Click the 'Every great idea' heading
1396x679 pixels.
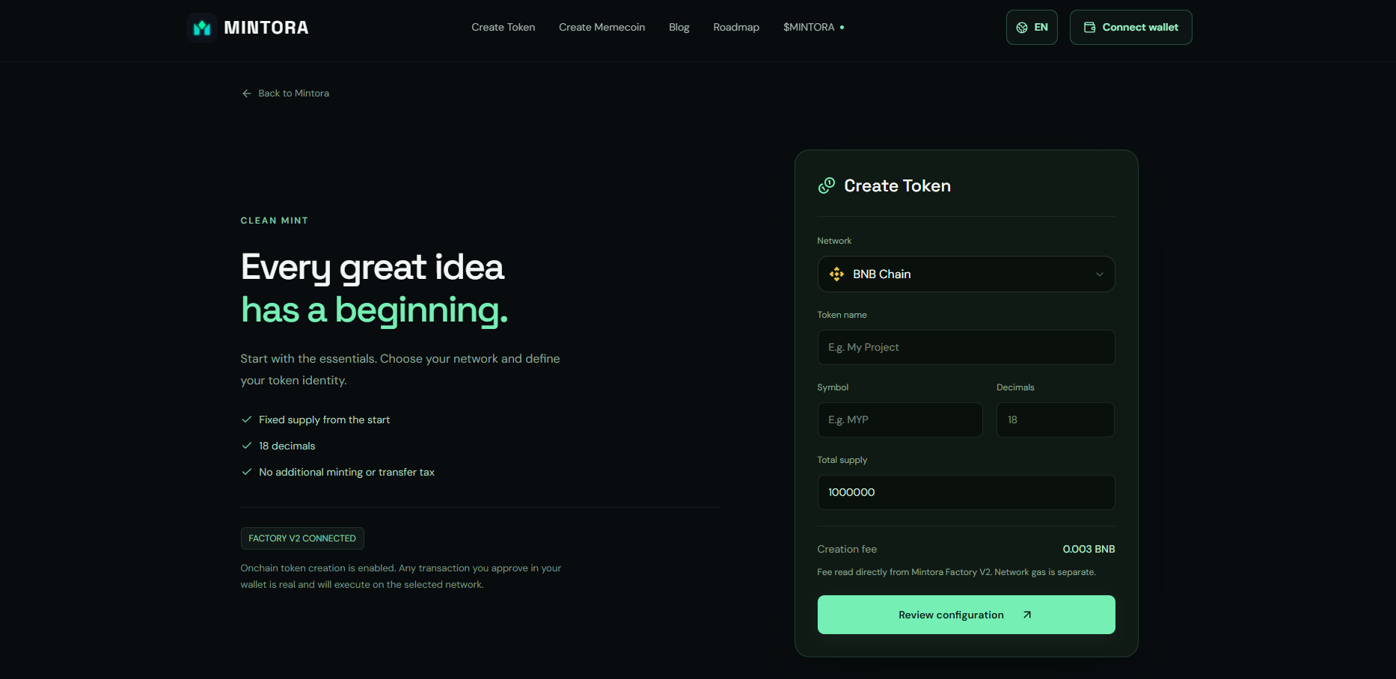click(x=373, y=267)
